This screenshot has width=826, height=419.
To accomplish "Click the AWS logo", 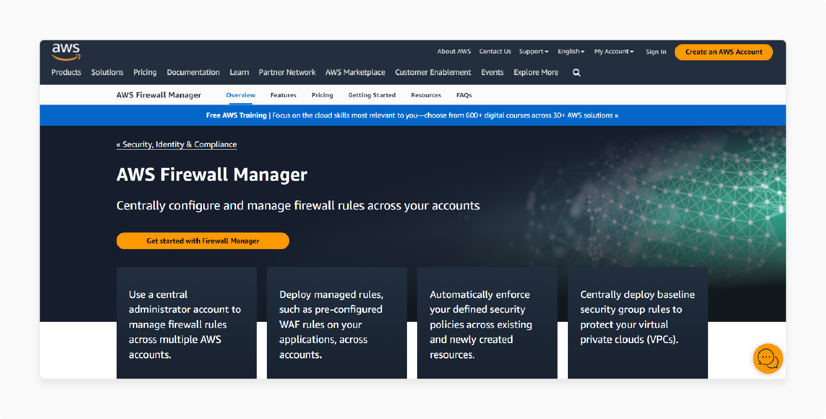I will coord(66,52).
